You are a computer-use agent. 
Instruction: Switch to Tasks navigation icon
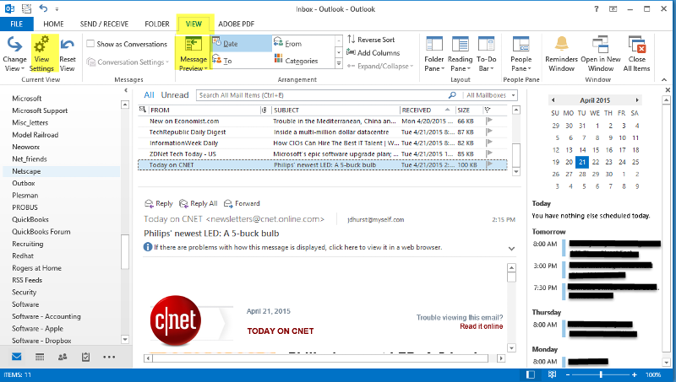pos(86,357)
